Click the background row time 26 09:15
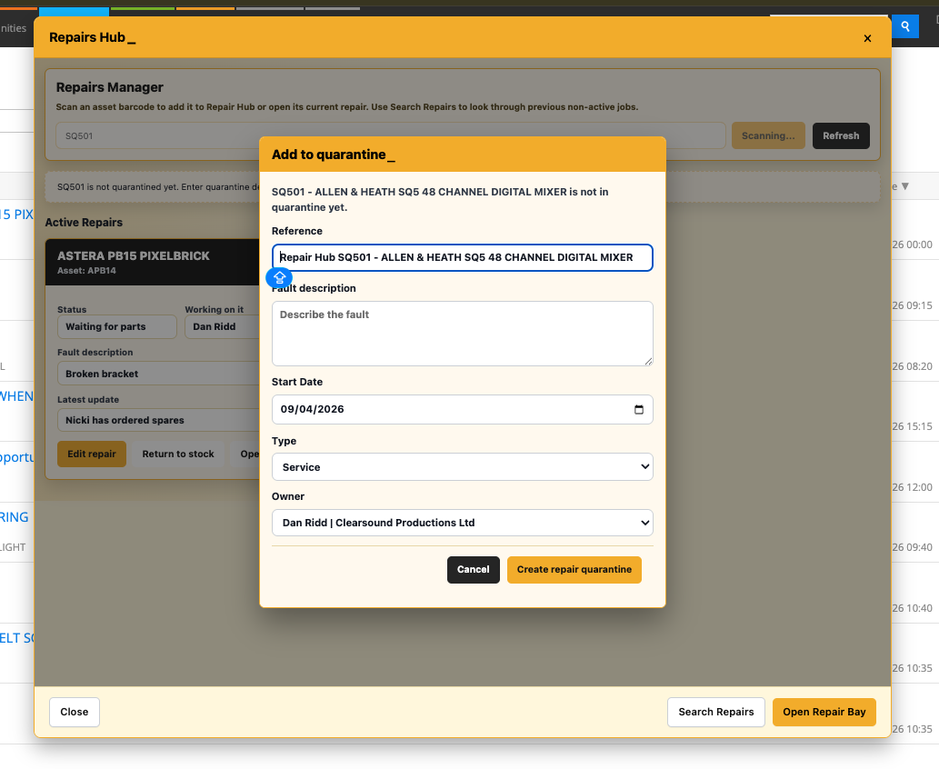 pos(912,305)
